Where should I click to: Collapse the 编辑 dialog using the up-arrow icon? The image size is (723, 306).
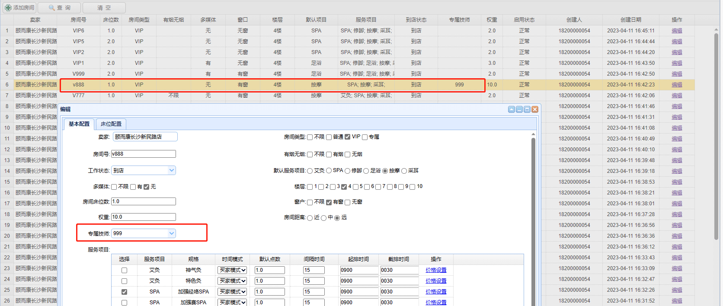[512, 109]
